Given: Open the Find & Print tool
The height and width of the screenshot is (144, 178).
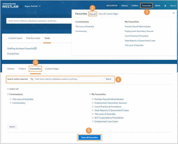Looking at the screenshot, I should coord(13,54).
